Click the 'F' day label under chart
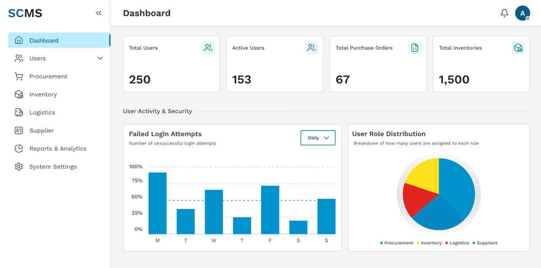Screen dimensions: 541x268 (x=270, y=241)
